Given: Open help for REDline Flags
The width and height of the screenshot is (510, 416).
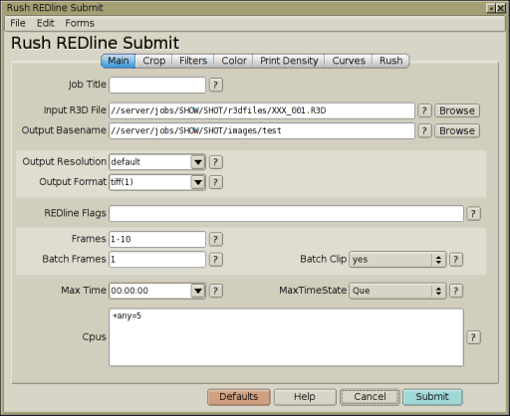Looking at the screenshot, I should pos(473,214).
